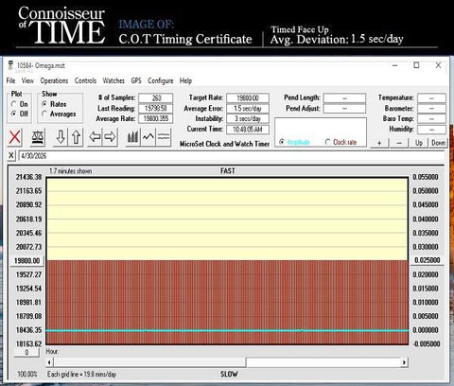Screen dimensions: 454x386
Task: Click the plus (+) button
Action: 379,143
